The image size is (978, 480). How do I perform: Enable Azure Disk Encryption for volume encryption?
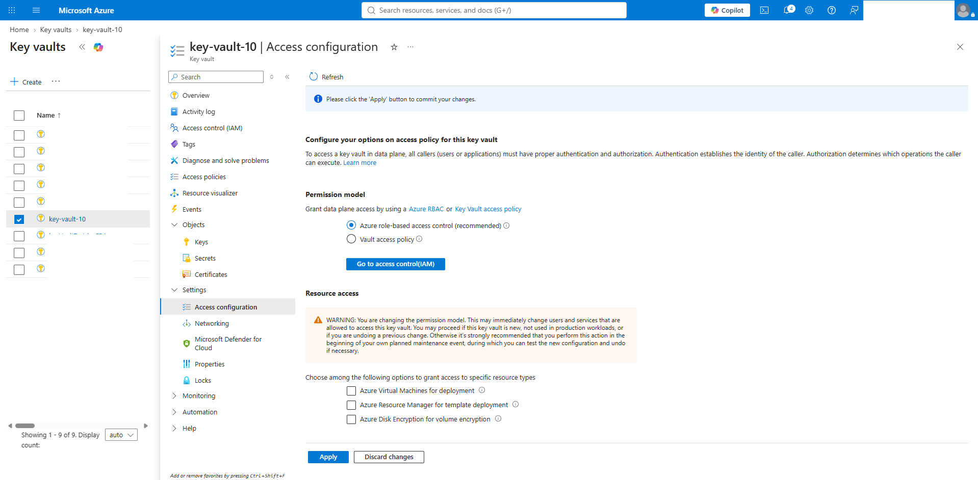click(351, 419)
